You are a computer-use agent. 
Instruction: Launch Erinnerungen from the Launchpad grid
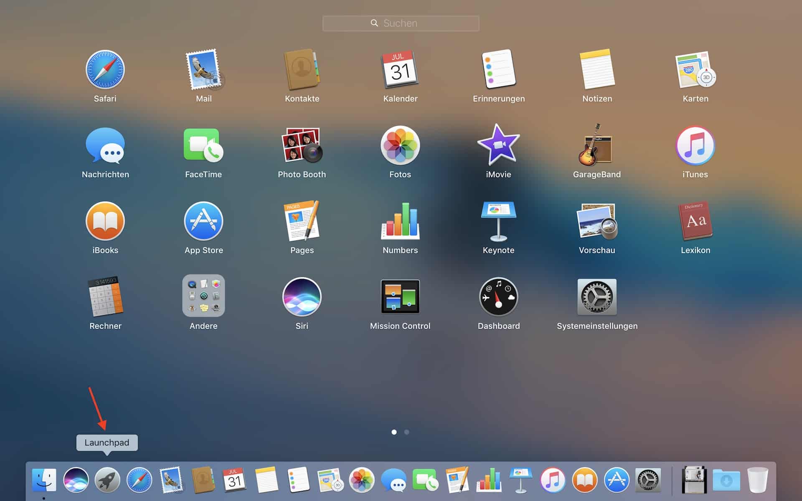[x=499, y=70]
